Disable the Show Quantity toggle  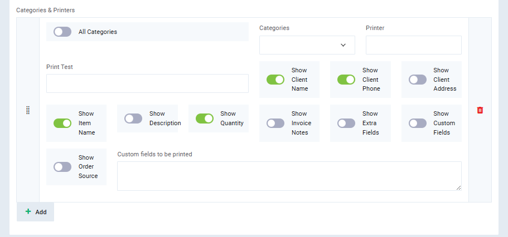click(205, 119)
